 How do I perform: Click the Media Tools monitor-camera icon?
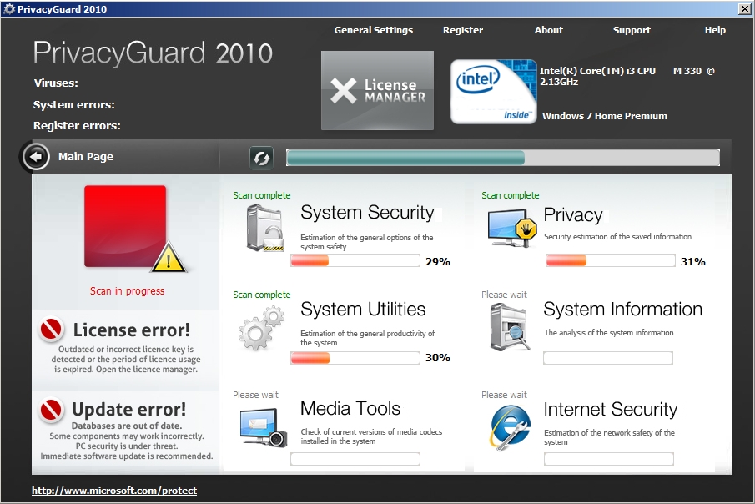point(264,427)
